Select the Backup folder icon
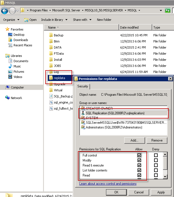This screenshot has width=174, height=197. tap(51, 35)
